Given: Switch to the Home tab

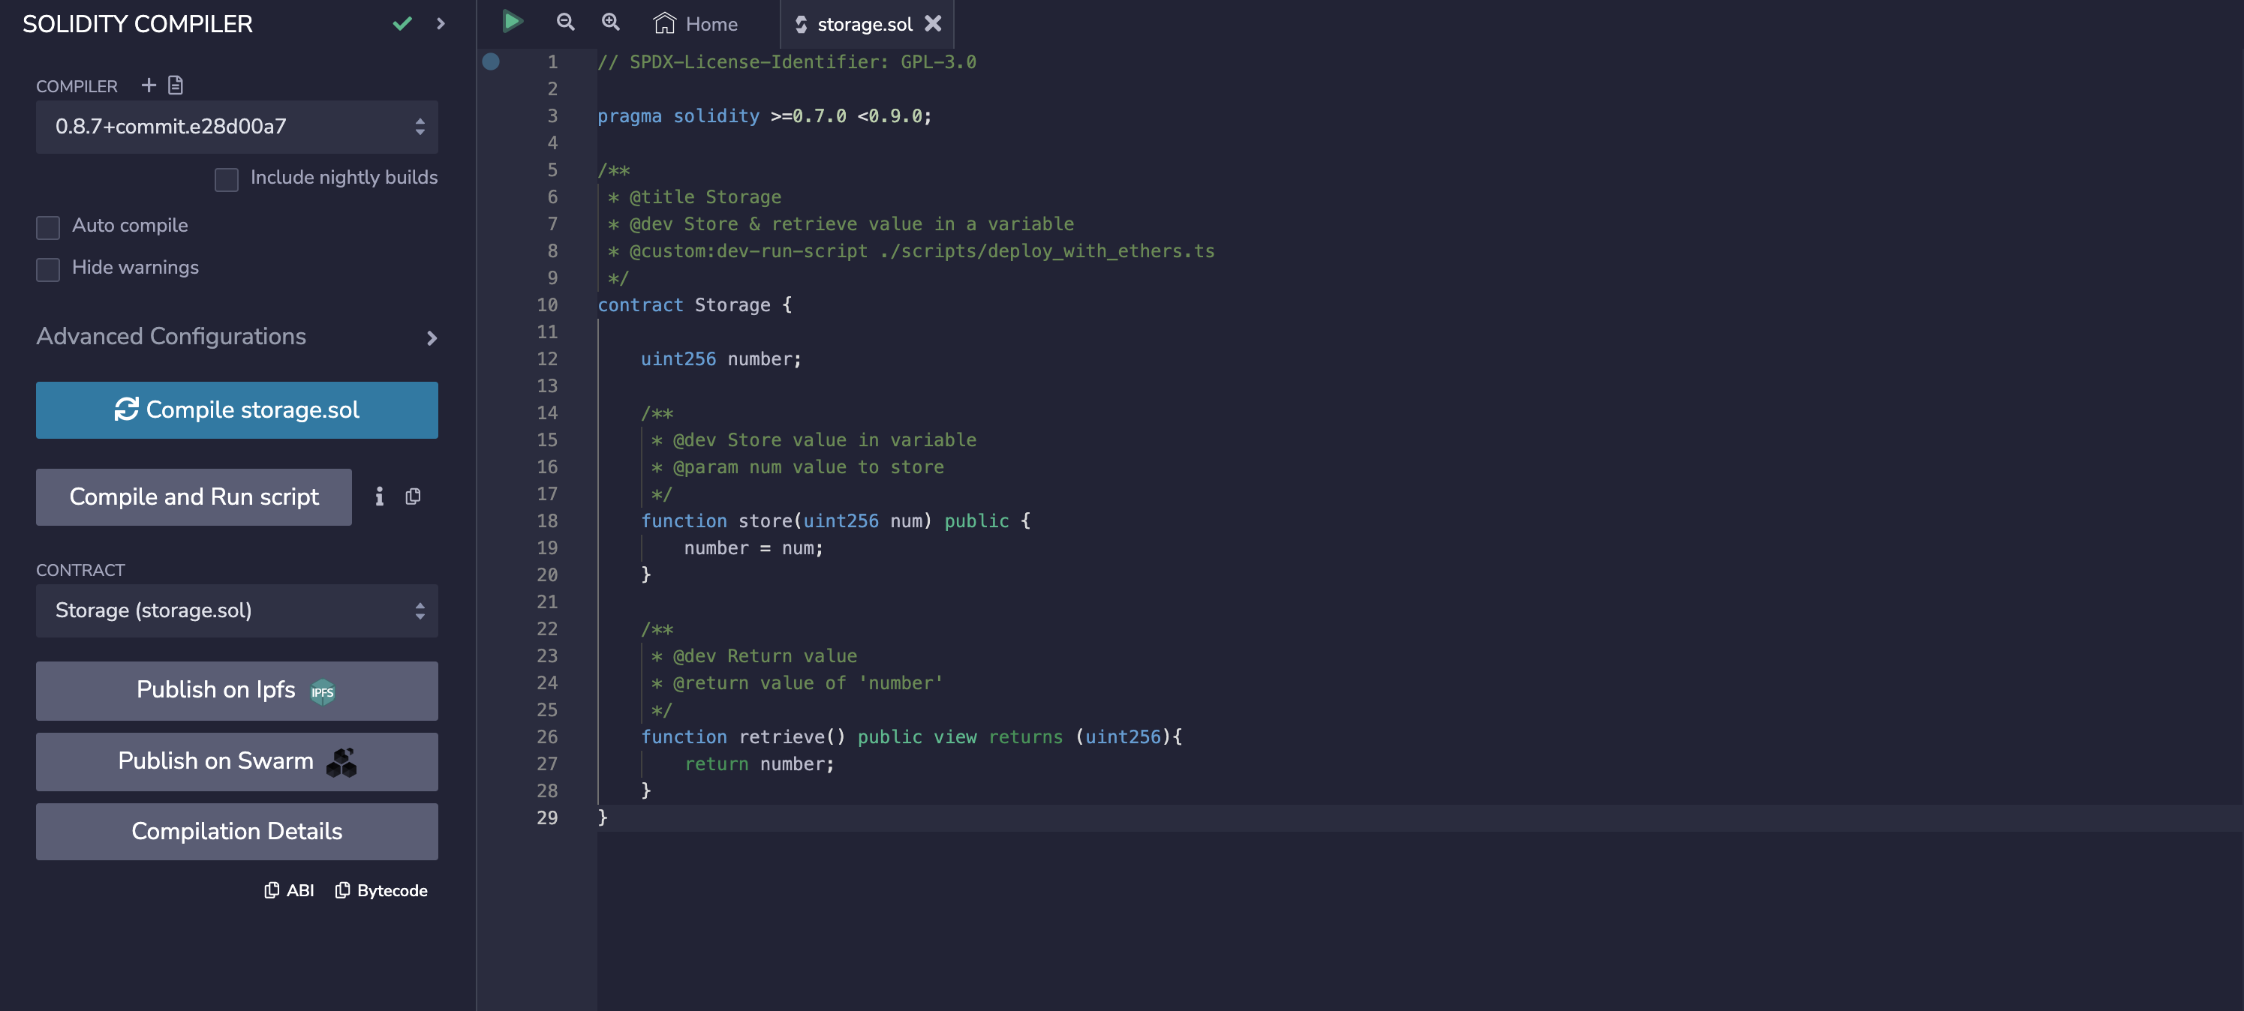Looking at the screenshot, I should 695,22.
